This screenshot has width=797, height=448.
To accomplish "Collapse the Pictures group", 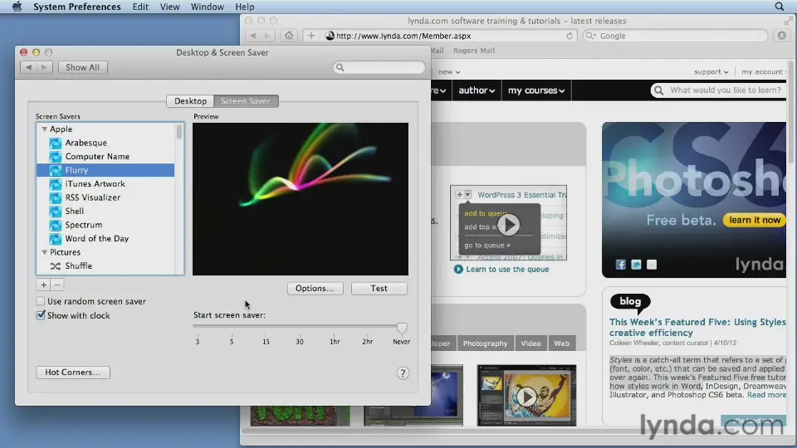I will pyautogui.click(x=45, y=252).
